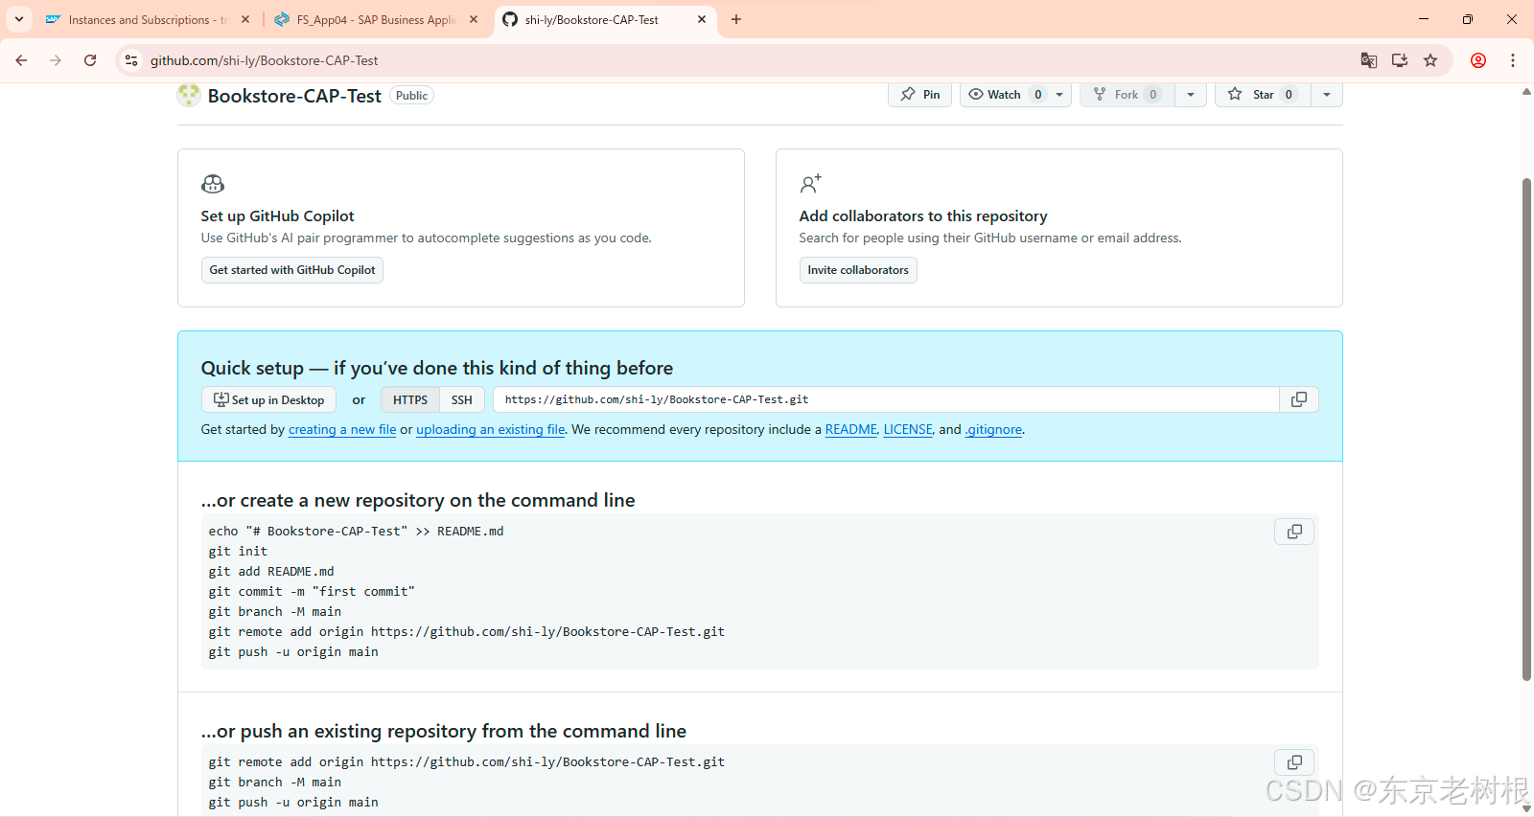Select HTTPS clone protocol
This screenshot has height=817, width=1534.
coord(410,400)
